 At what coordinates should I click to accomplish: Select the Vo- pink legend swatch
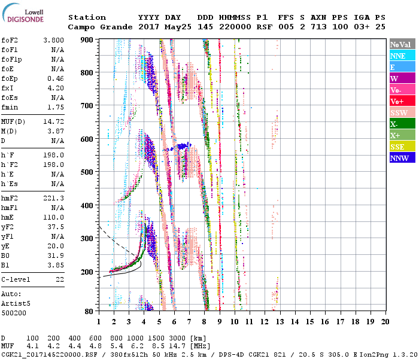[x=402, y=90]
